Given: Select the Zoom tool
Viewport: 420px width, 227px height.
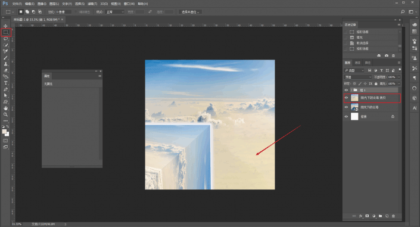Looking at the screenshot, I should coord(5,115).
